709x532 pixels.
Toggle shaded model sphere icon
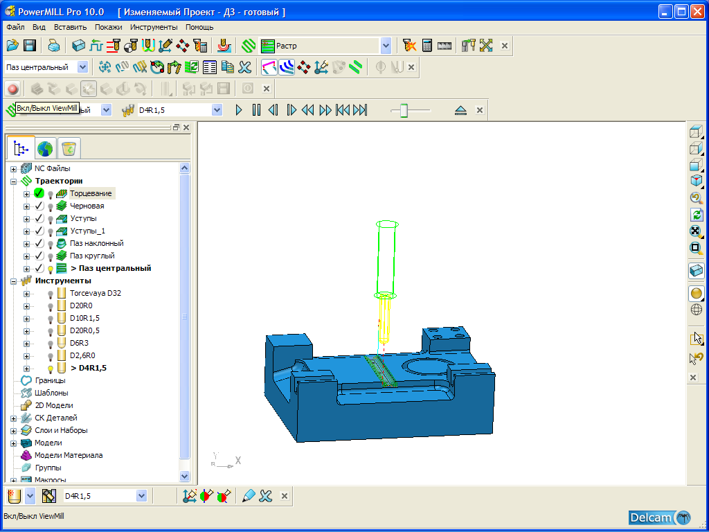tap(697, 293)
